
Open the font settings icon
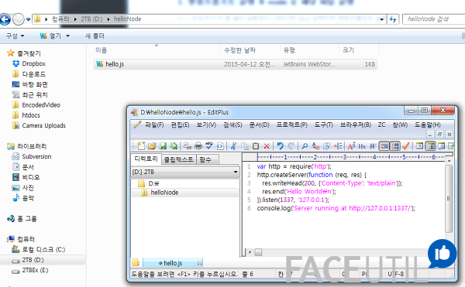pos(351,146)
